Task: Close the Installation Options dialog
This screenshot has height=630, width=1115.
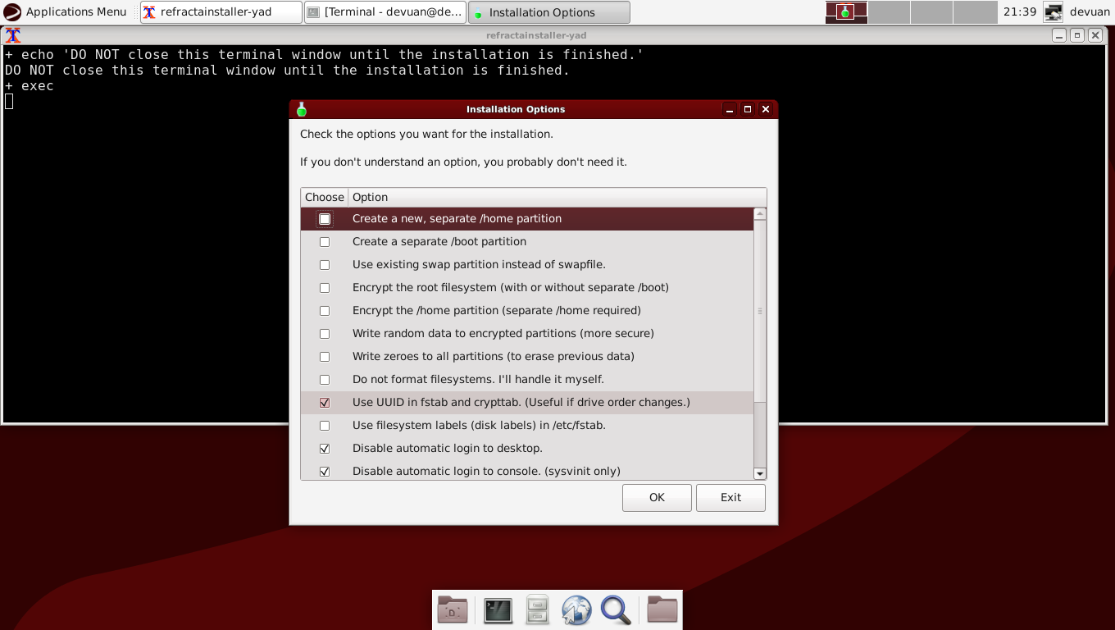Action: click(766, 109)
